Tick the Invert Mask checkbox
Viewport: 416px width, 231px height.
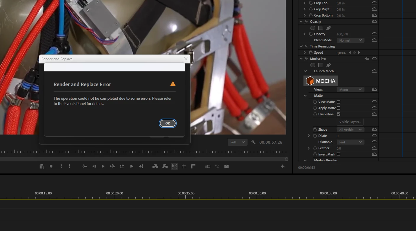(338, 154)
